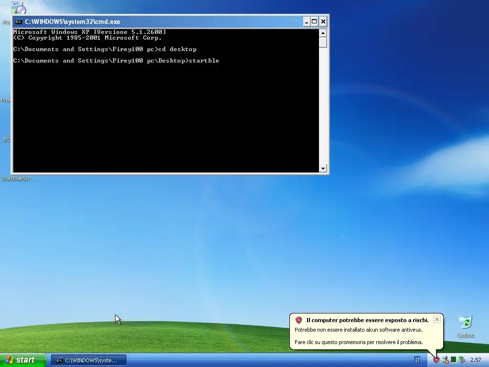Click the red security shield tray icon
The width and height of the screenshot is (489, 367).
pyautogui.click(x=436, y=360)
